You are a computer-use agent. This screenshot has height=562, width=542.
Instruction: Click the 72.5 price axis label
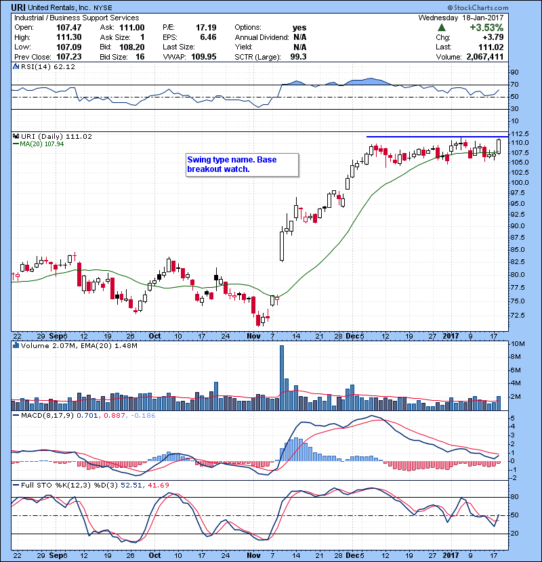click(517, 316)
